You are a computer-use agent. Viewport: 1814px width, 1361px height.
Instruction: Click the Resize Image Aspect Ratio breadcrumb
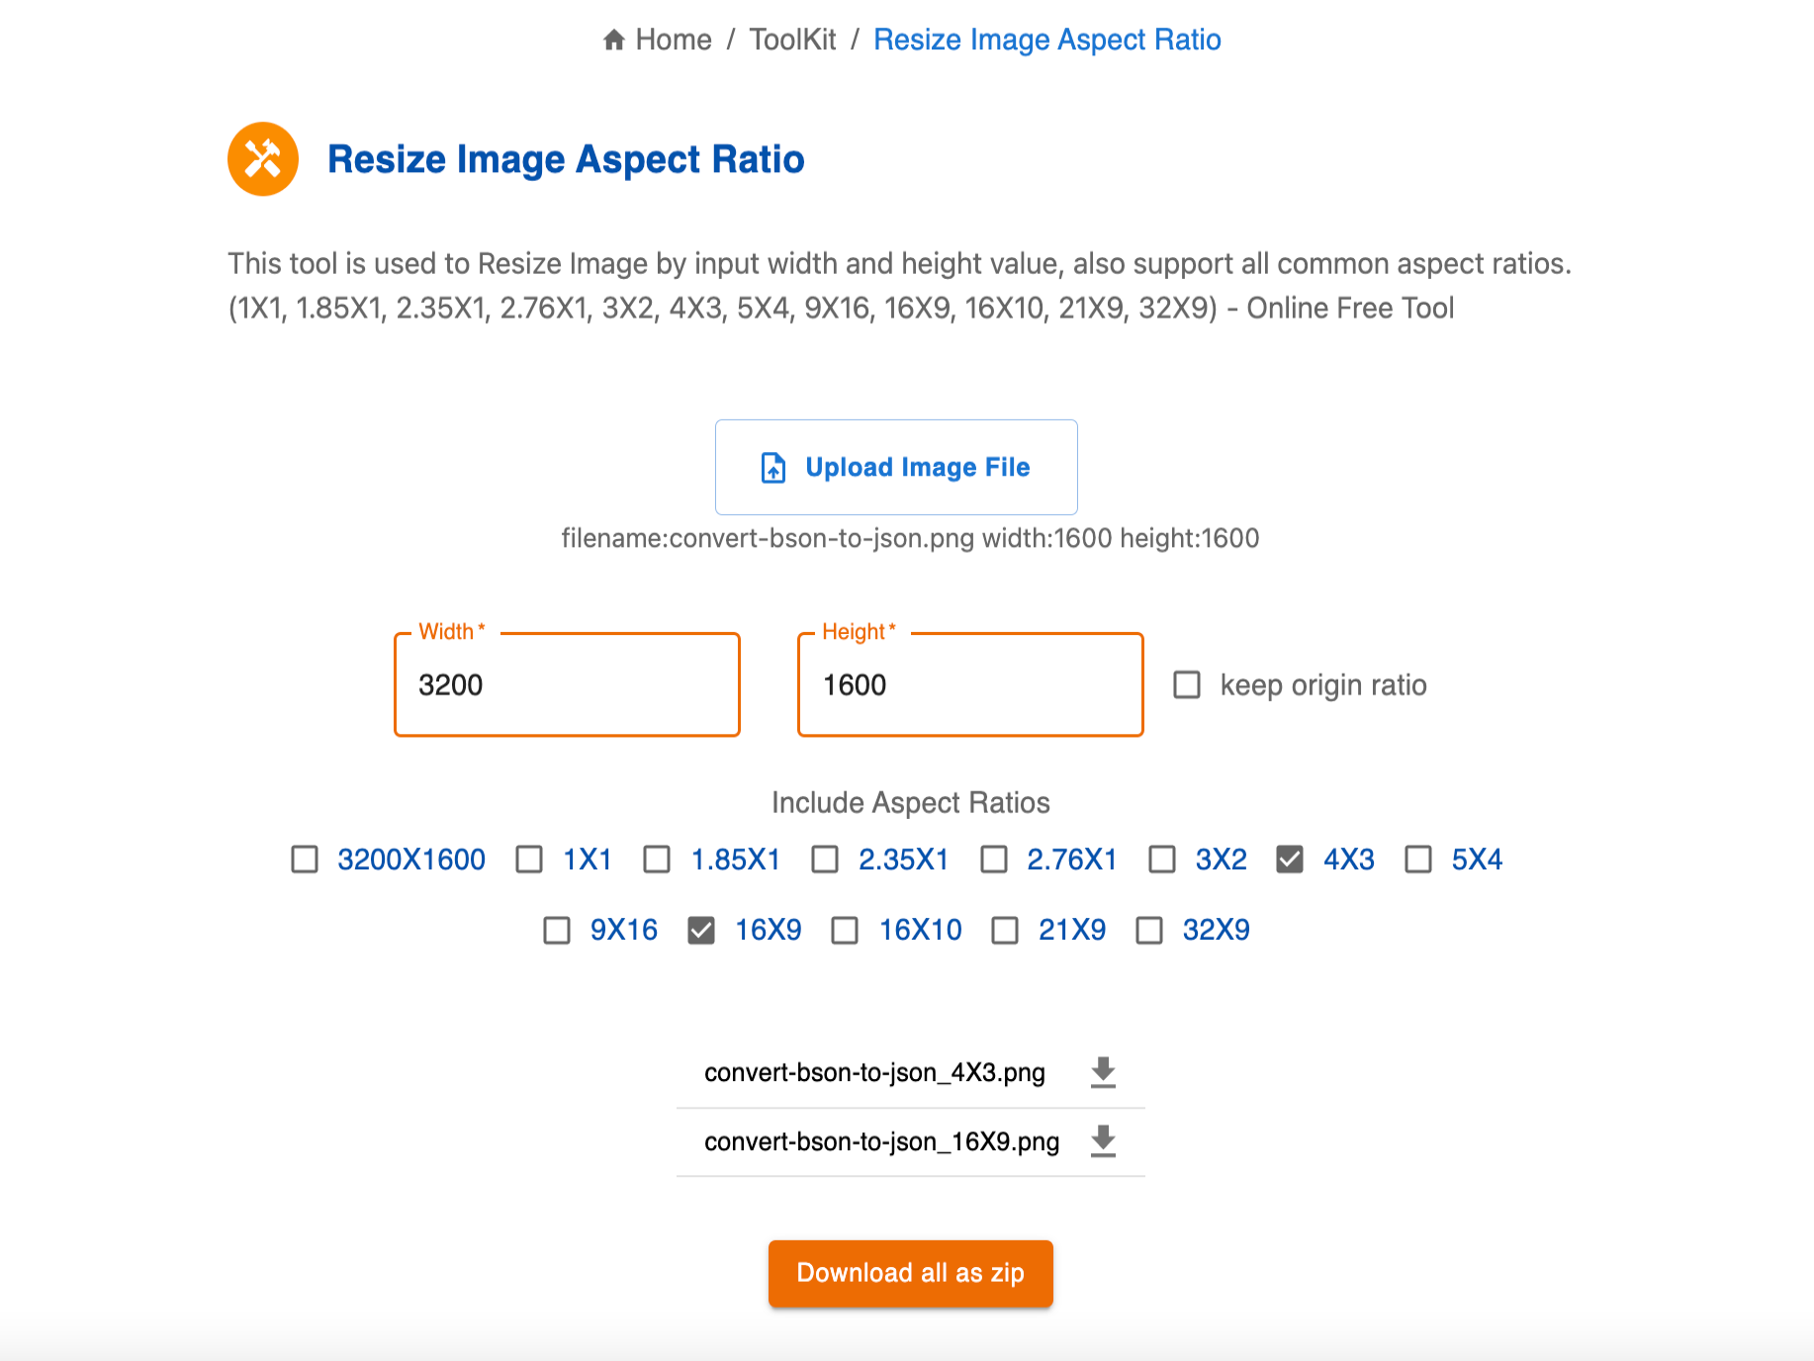click(x=1046, y=40)
